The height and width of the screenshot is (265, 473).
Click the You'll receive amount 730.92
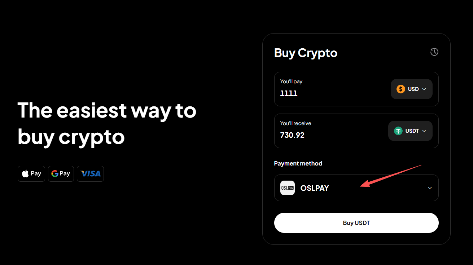click(x=292, y=135)
